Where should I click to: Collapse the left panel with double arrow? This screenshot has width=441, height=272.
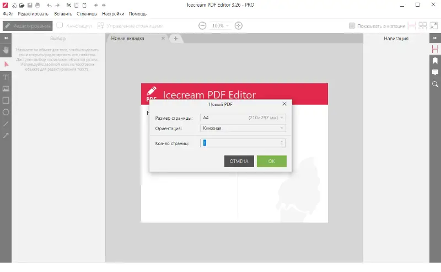tap(6, 38)
